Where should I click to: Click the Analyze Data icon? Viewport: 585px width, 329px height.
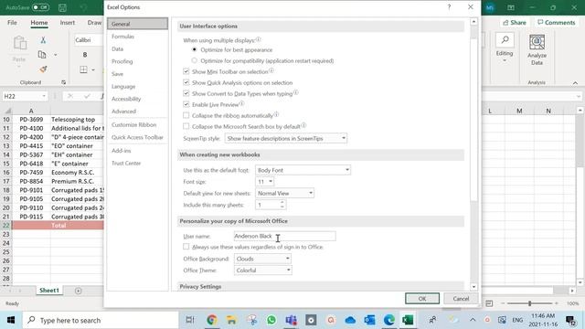[x=537, y=42]
